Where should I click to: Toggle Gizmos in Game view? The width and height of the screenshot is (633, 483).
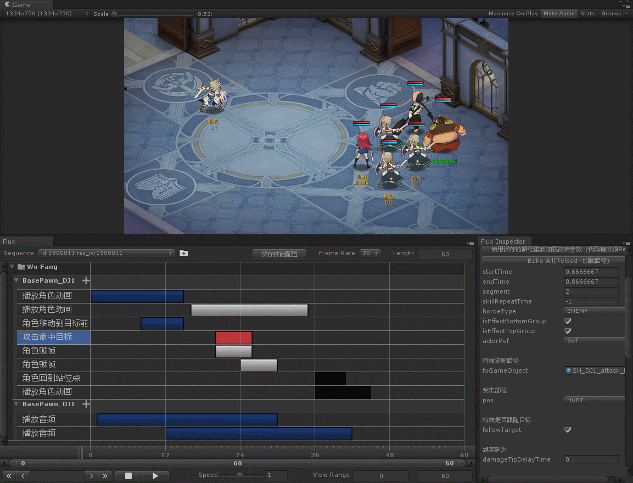(611, 13)
